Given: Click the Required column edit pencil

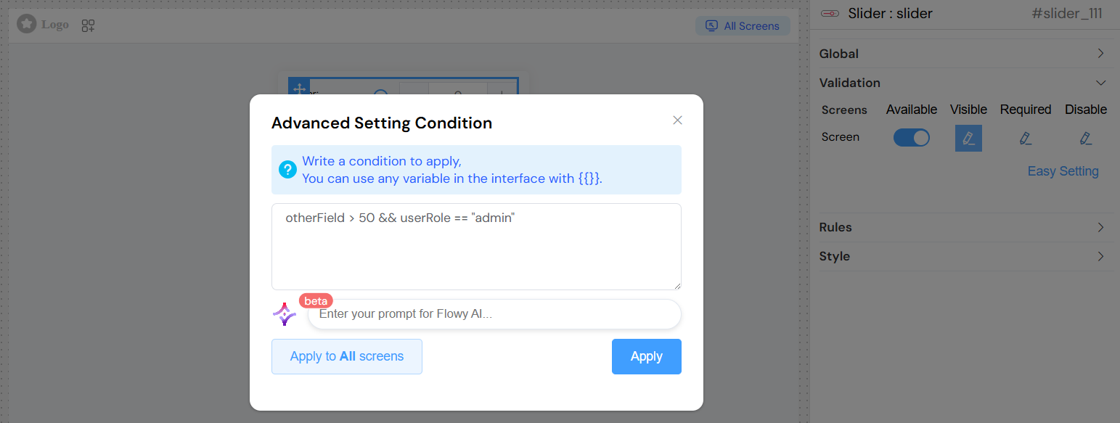Looking at the screenshot, I should click(x=1025, y=137).
